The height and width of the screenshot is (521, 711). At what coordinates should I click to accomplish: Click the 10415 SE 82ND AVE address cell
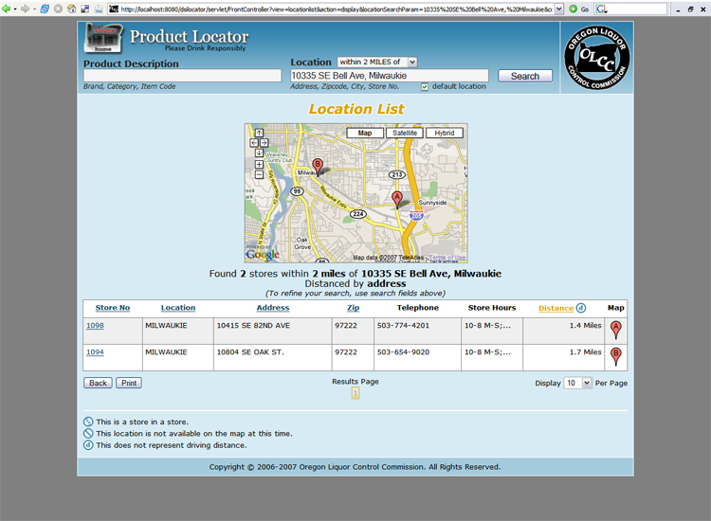point(272,332)
